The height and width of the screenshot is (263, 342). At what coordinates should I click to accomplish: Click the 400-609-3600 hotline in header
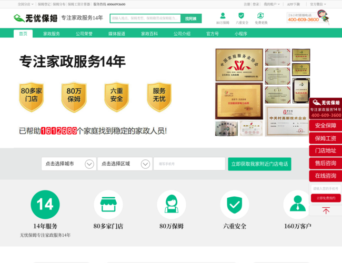point(303,19)
